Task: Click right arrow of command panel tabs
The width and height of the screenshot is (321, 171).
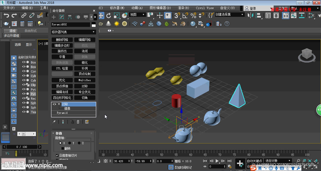Action: tap(95, 17)
